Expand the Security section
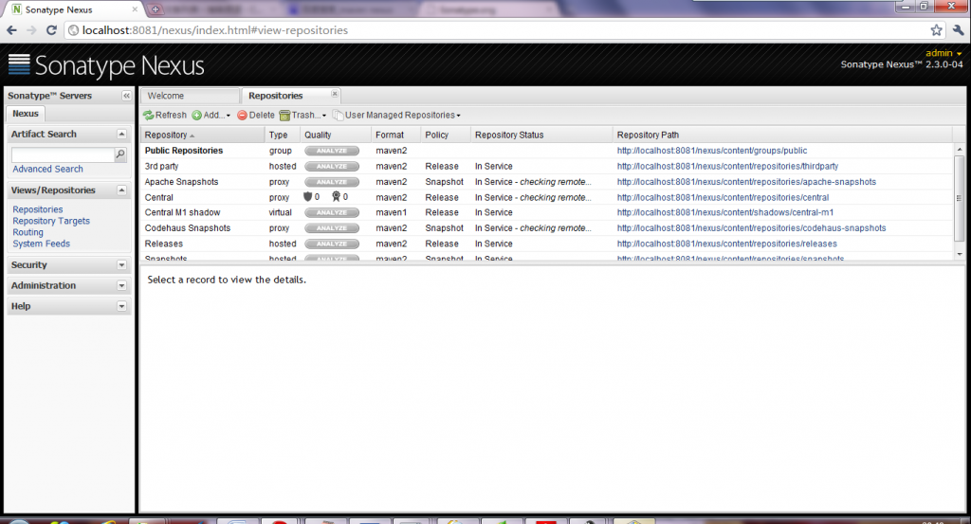This screenshot has height=524, width=971. pos(121,265)
